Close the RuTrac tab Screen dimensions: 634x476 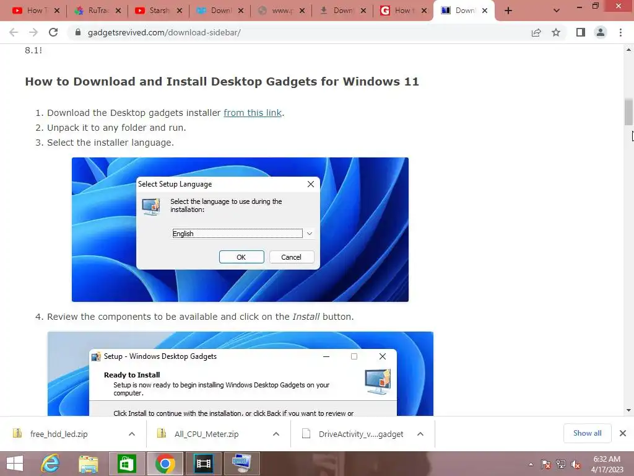click(x=118, y=11)
